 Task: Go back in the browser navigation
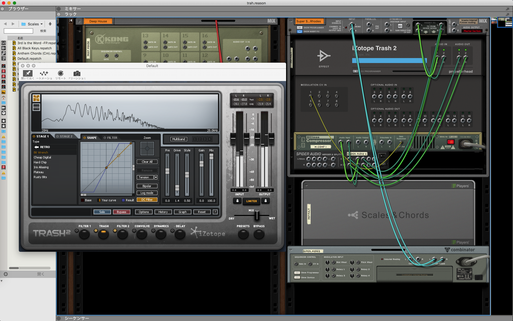(5, 24)
